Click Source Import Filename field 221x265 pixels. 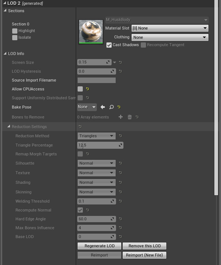pos(96,80)
